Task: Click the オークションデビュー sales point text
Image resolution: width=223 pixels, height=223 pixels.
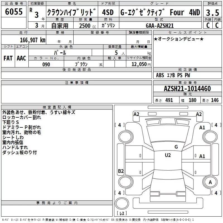Action: coord(179,39)
